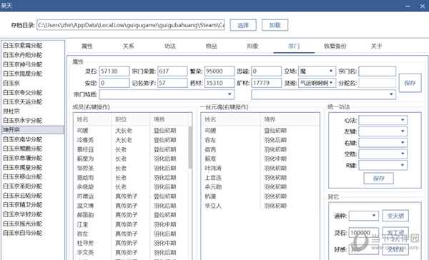Open the 右键 skill dropdown

(x=383, y=143)
